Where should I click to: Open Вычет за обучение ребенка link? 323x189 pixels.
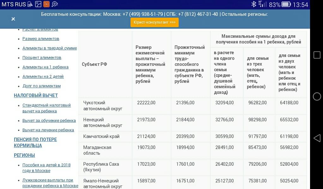coord(49,120)
